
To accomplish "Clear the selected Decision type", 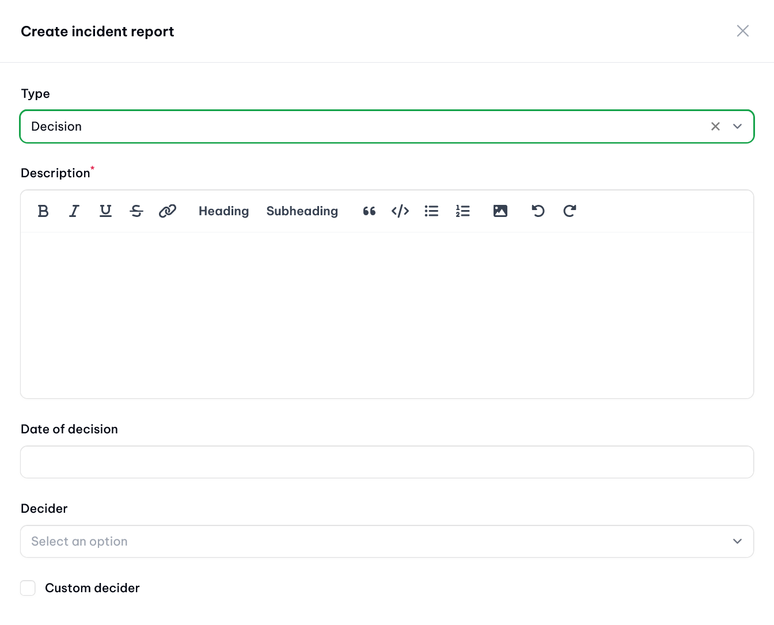I will click(715, 127).
